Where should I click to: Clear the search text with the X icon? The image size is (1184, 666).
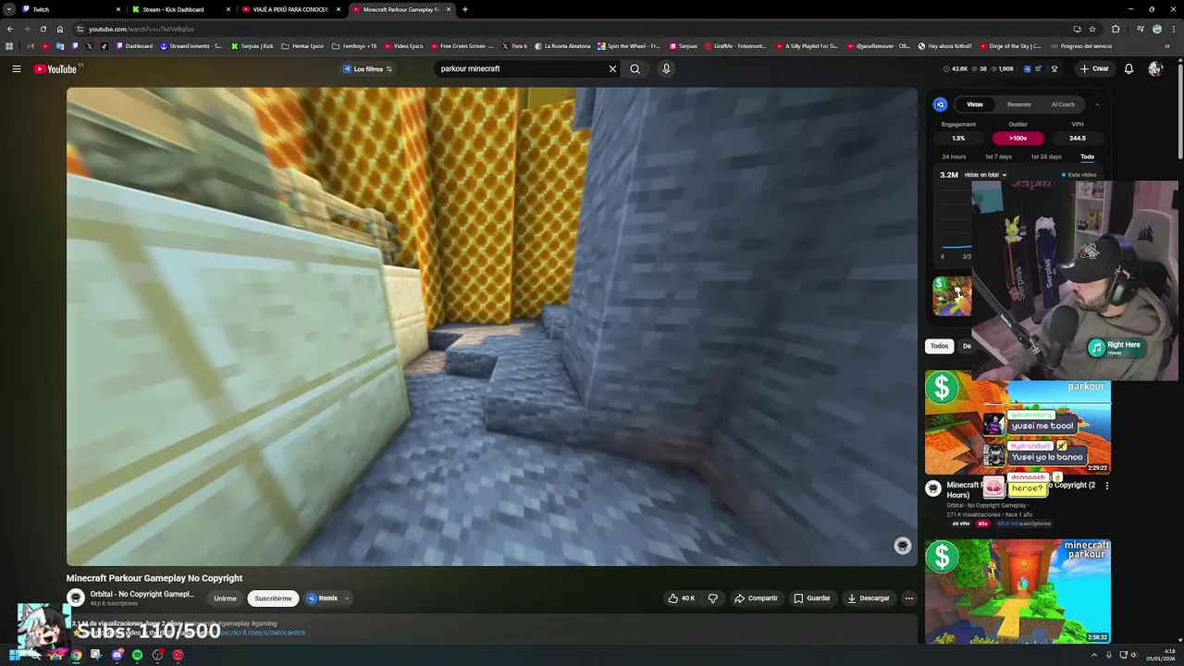click(x=612, y=68)
